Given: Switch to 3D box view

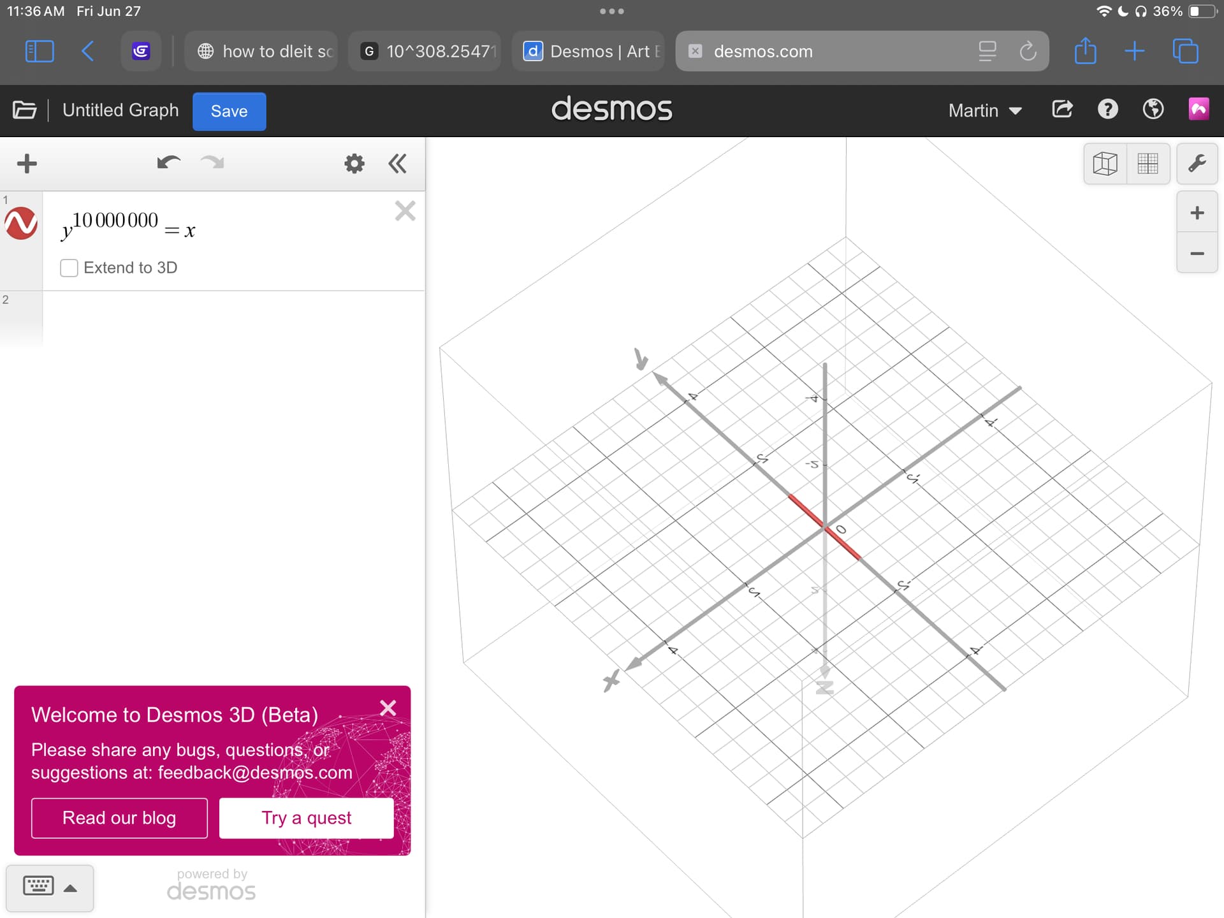Looking at the screenshot, I should point(1105,164).
